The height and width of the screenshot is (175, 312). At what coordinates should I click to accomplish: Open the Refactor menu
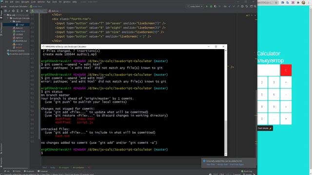pos(41,2)
